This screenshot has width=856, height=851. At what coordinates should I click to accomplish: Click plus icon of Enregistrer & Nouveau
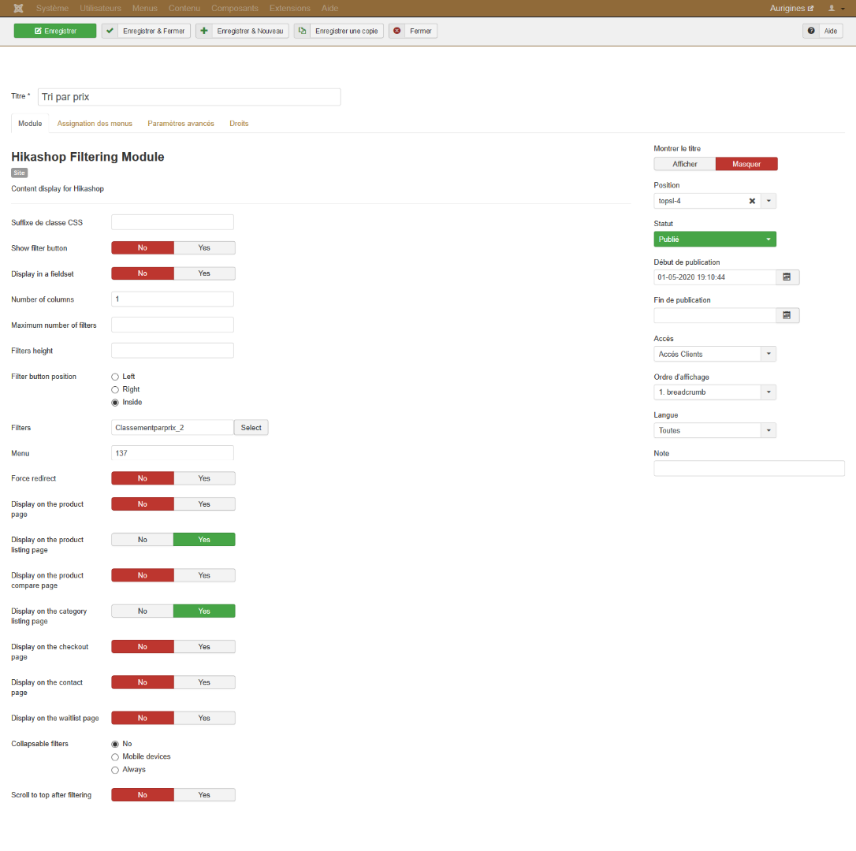[x=203, y=31]
